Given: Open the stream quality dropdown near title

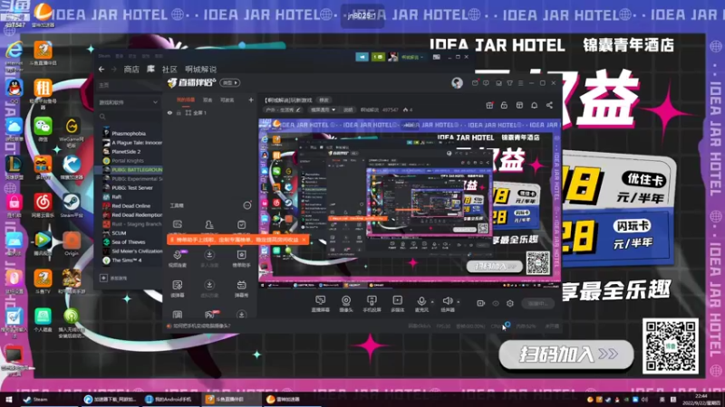Looking at the screenshot, I should coord(323,109).
